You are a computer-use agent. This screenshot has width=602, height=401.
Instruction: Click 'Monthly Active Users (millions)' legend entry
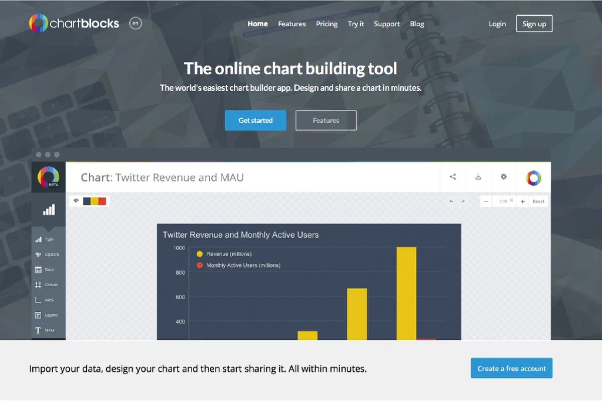(x=238, y=265)
